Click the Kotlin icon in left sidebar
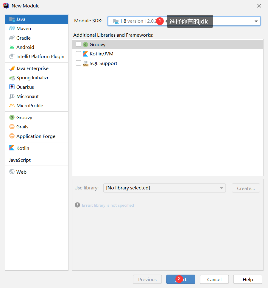Screen dimensions: 268x288 point(12,148)
